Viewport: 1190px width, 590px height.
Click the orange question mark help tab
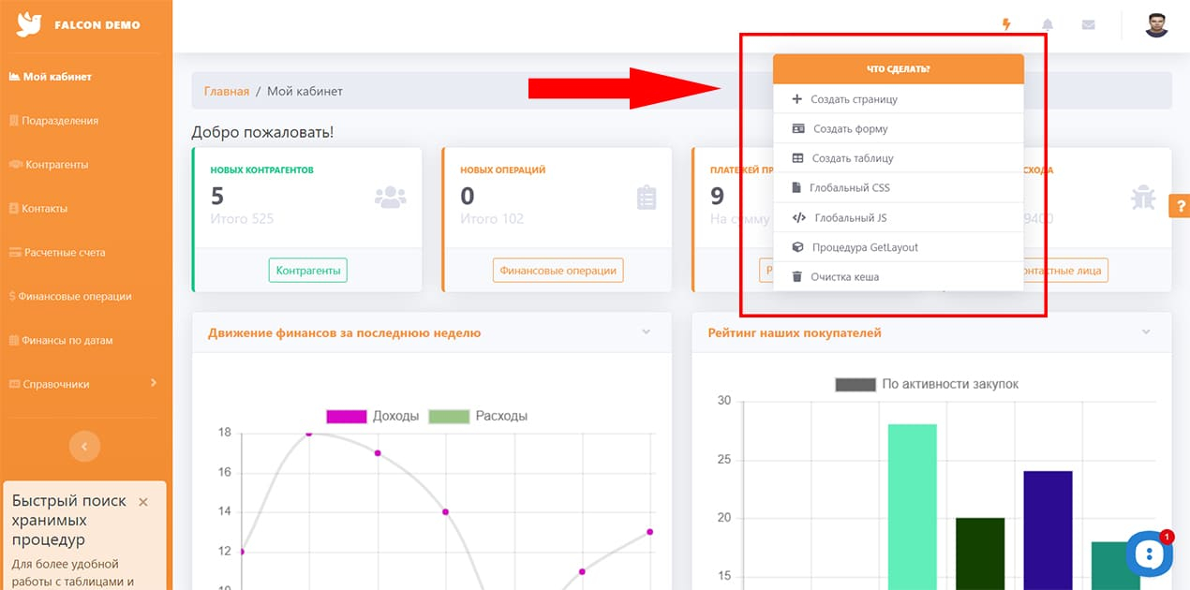tap(1180, 204)
